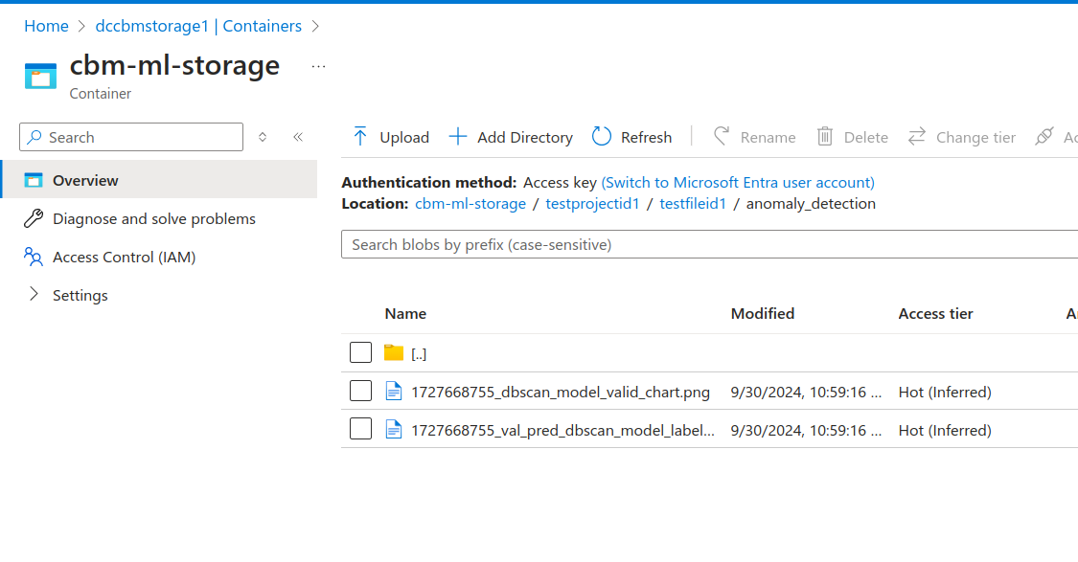The image size is (1078, 562).
Task: Switch to Microsoft Entra user account link
Action: coord(737,182)
